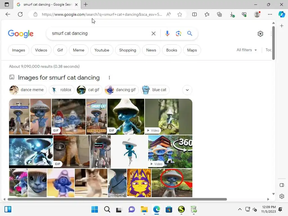Viewport: 288px width, 216px height.
Task: Open the Downloads icon
Action: (232, 15)
